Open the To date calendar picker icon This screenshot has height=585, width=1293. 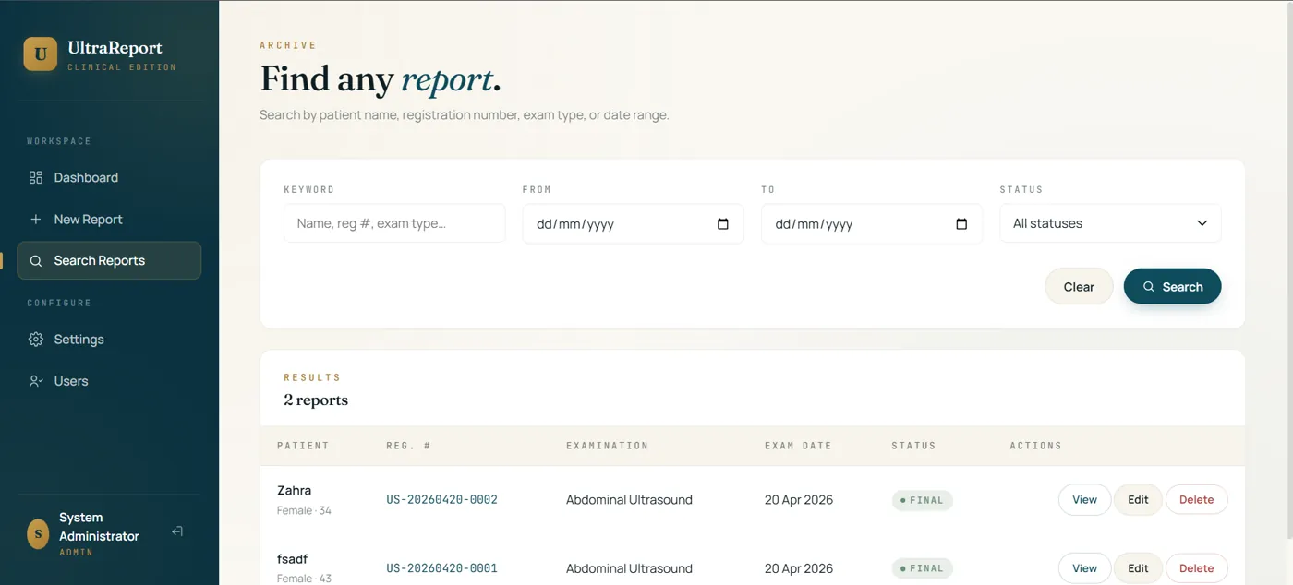point(961,223)
